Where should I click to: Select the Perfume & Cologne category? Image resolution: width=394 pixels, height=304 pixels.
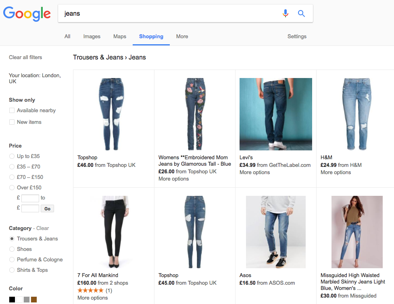12,260
